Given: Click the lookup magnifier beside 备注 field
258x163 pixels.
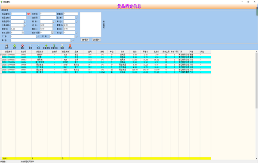Looking at the screenshot, I should [x=73, y=40].
